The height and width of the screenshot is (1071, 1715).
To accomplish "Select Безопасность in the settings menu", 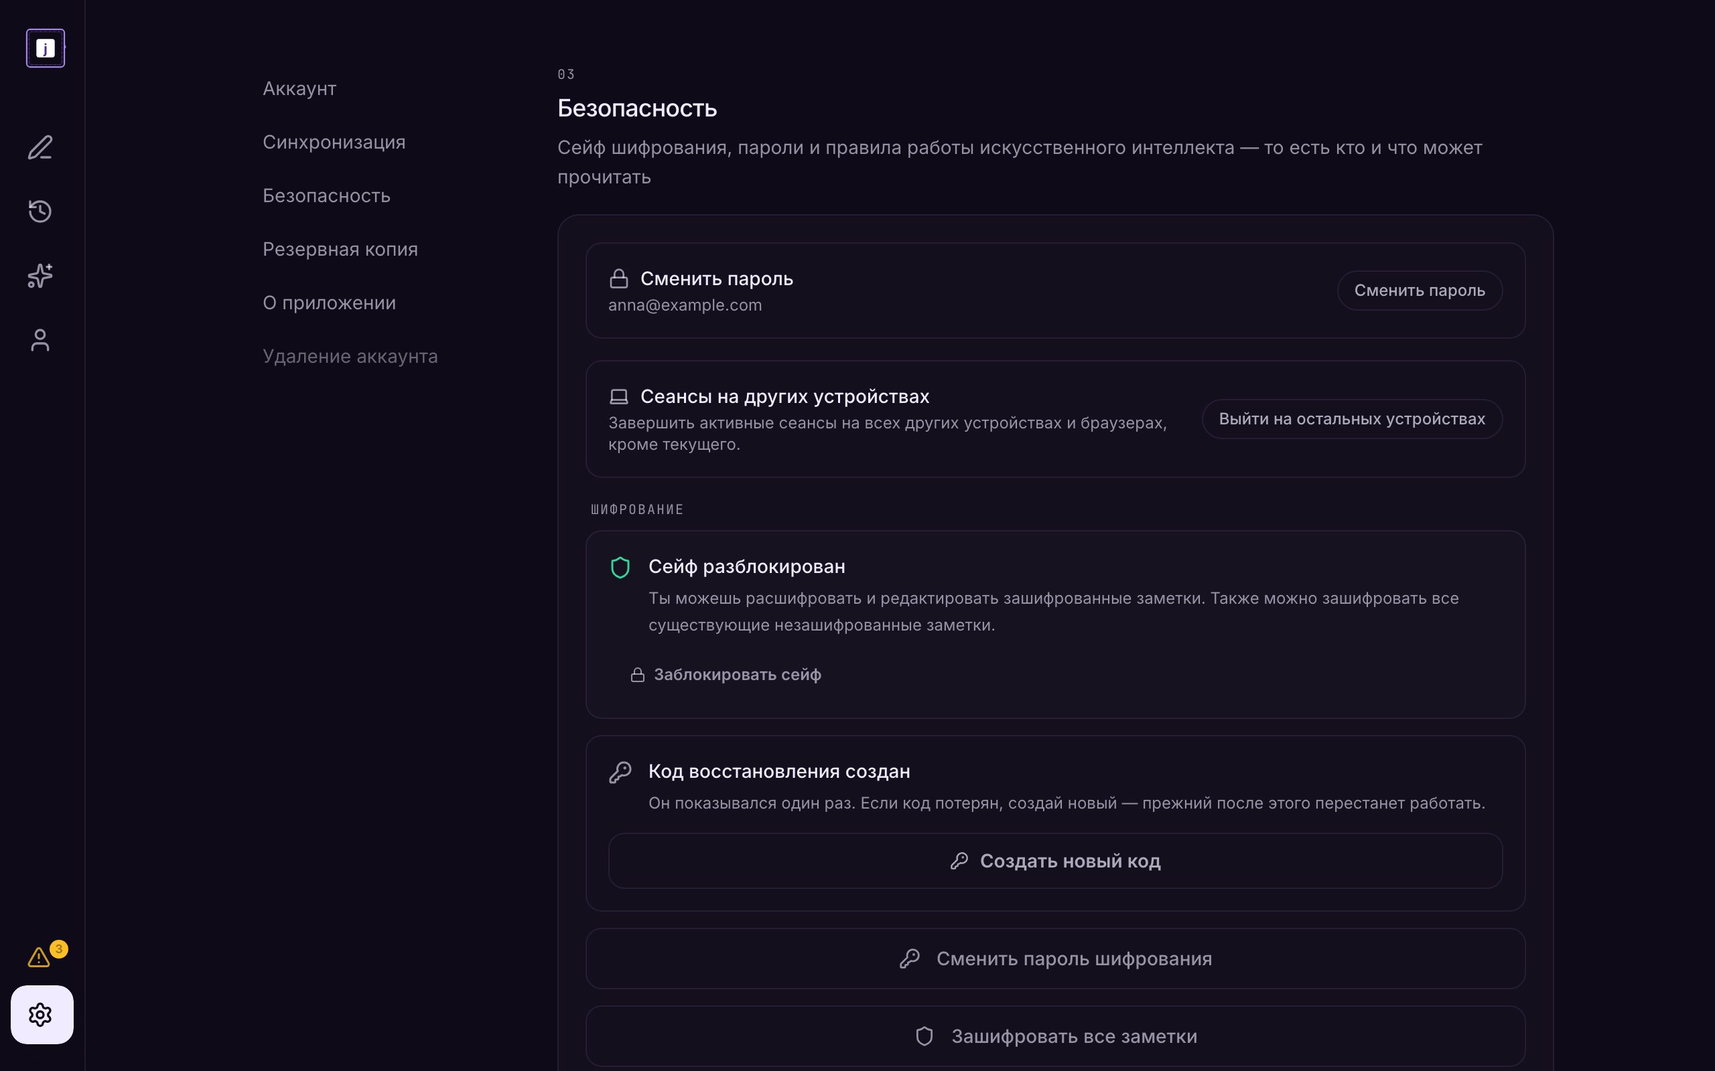I will coord(326,195).
